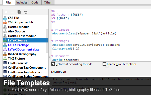Viewport: 151px width, 95px height.
Task: Click in the template editor documentclass line
Action: (84, 33)
